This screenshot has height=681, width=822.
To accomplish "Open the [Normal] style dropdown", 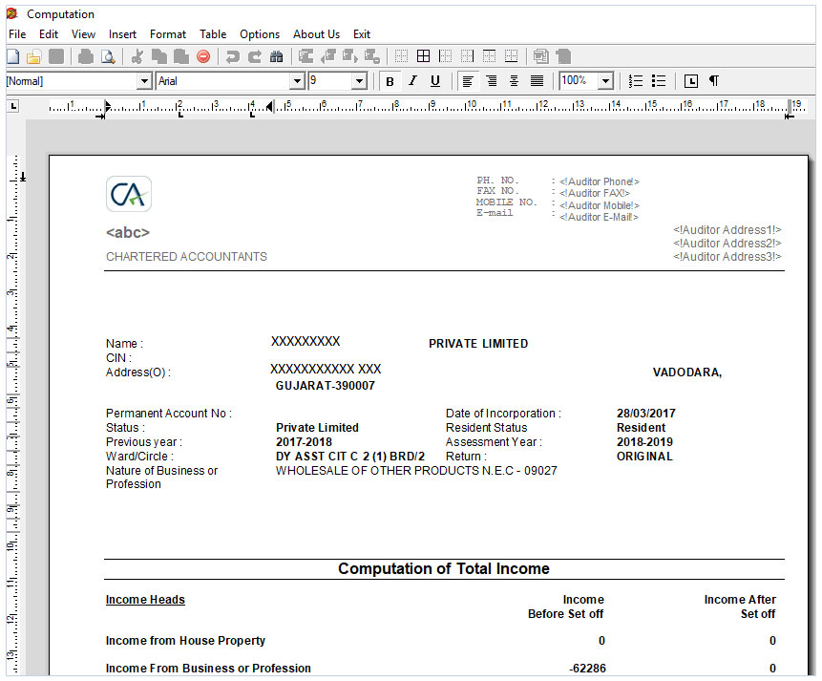I will [x=144, y=81].
